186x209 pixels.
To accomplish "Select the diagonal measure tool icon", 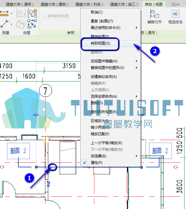I will point(4,24).
